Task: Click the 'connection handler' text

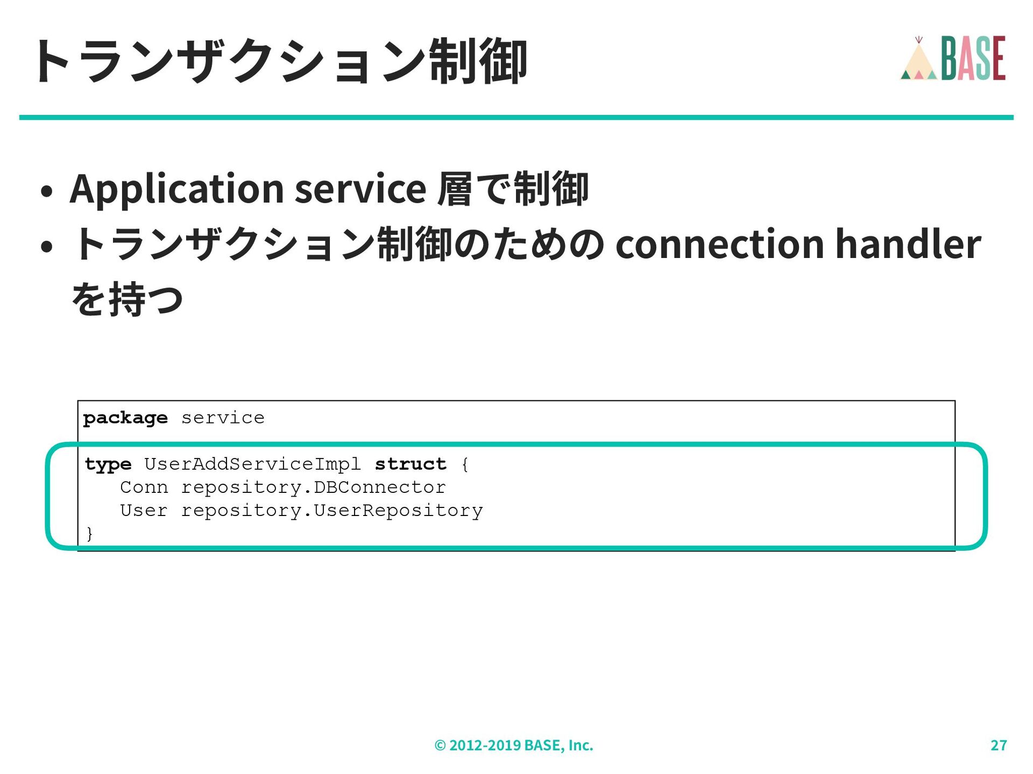Action: pos(798,244)
